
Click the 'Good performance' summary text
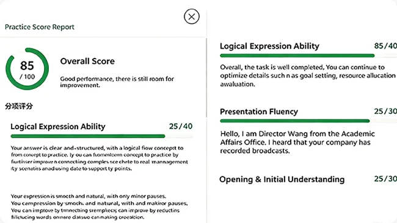coord(117,82)
